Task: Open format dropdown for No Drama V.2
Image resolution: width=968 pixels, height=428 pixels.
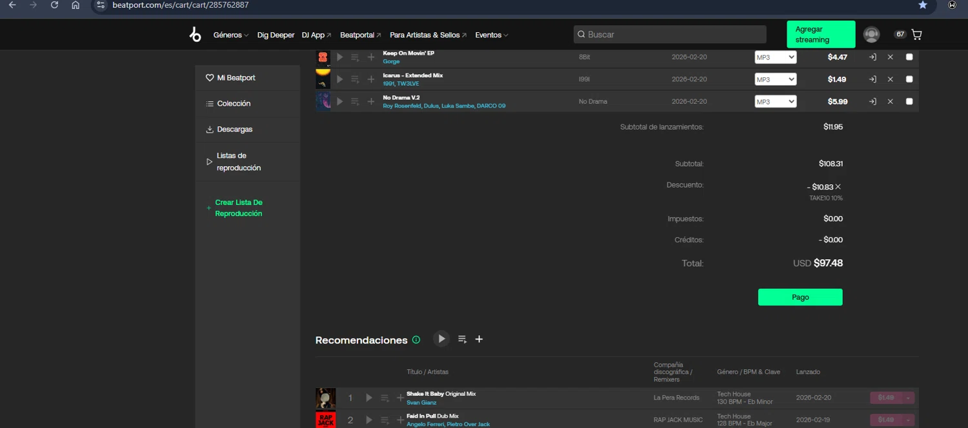Action: (x=776, y=101)
